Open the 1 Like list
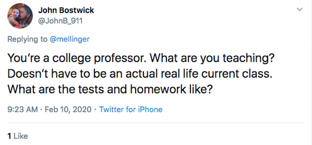The width and height of the screenshot is (312, 145). 18,136
